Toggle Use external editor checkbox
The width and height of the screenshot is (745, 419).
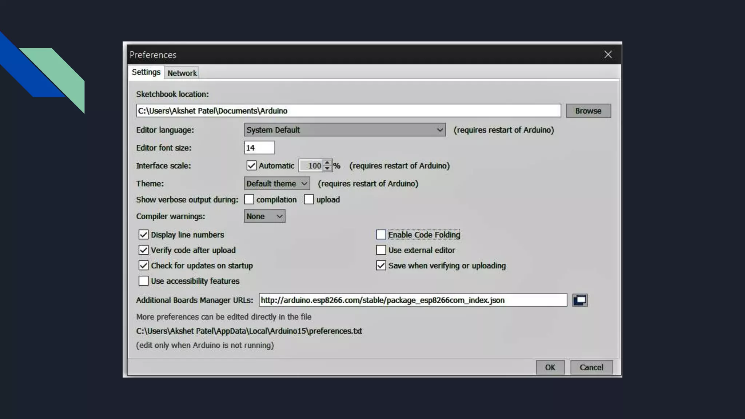coord(381,250)
